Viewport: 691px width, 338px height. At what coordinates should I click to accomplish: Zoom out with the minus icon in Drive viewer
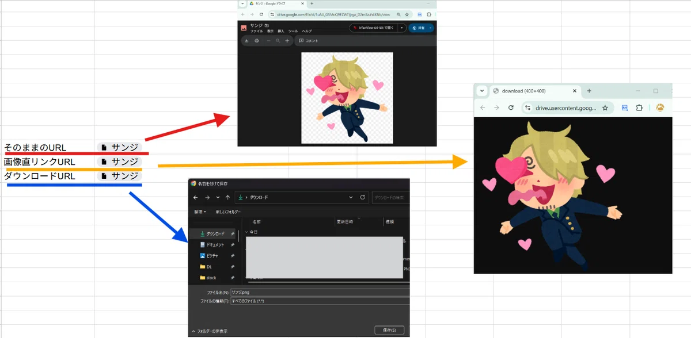tap(268, 41)
